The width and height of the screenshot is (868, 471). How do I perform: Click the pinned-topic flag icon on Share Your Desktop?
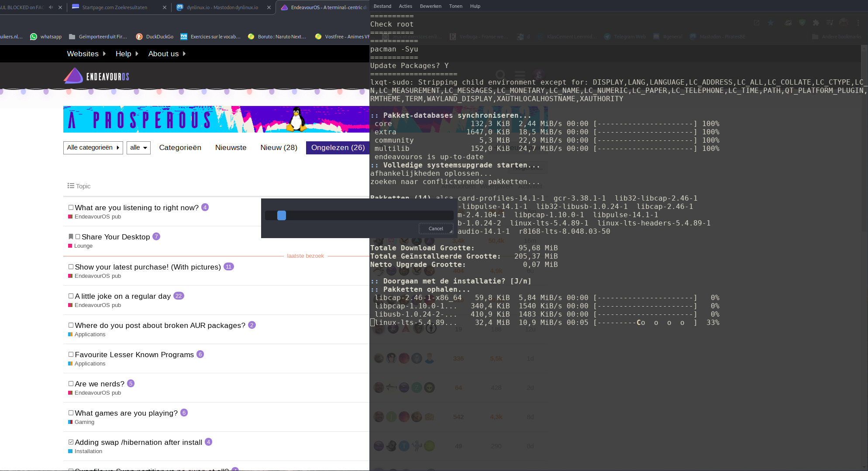tap(71, 236)
